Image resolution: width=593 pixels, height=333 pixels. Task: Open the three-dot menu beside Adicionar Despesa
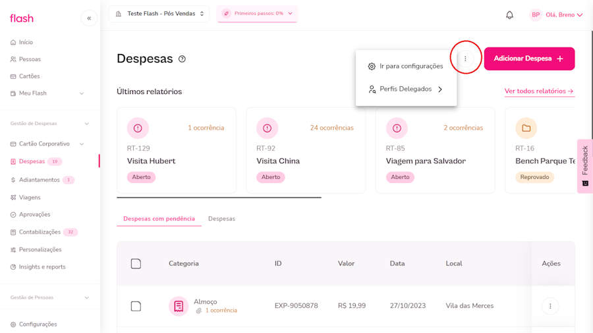(465, 59)
